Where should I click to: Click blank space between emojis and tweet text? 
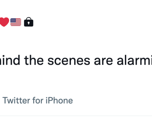pos(76,41)
